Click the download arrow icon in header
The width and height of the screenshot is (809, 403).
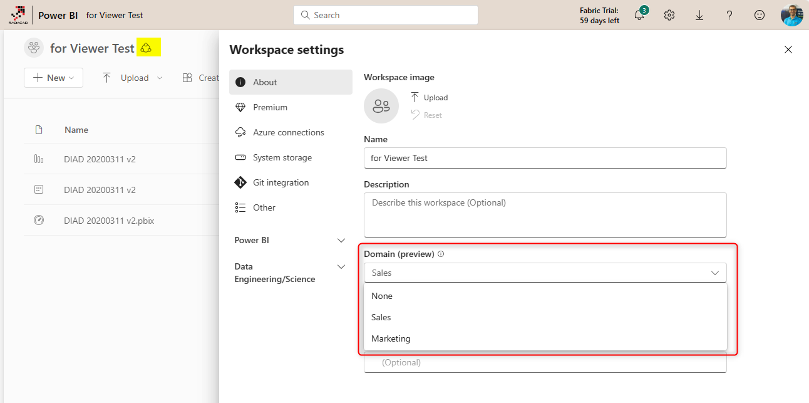[699, 16]
